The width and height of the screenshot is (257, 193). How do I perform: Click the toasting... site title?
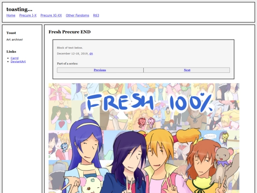tap(20, 9)
